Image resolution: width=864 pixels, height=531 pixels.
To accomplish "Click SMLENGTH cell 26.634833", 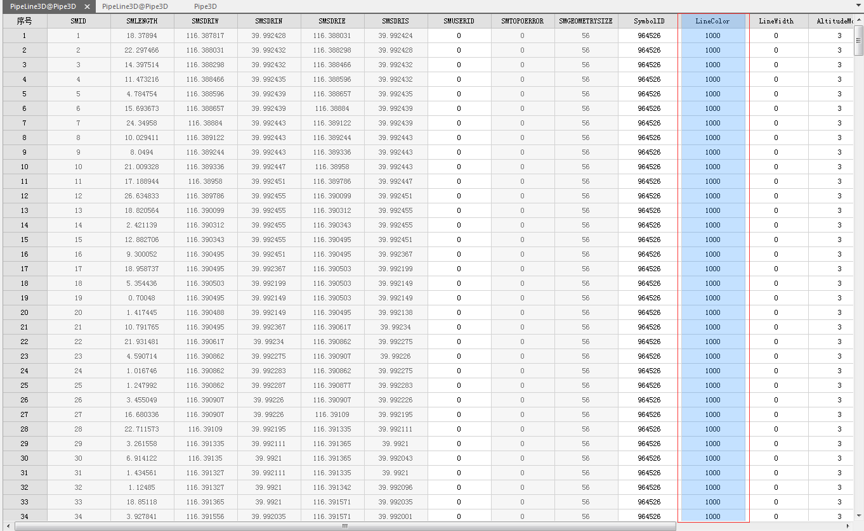I will click(142, 196).
